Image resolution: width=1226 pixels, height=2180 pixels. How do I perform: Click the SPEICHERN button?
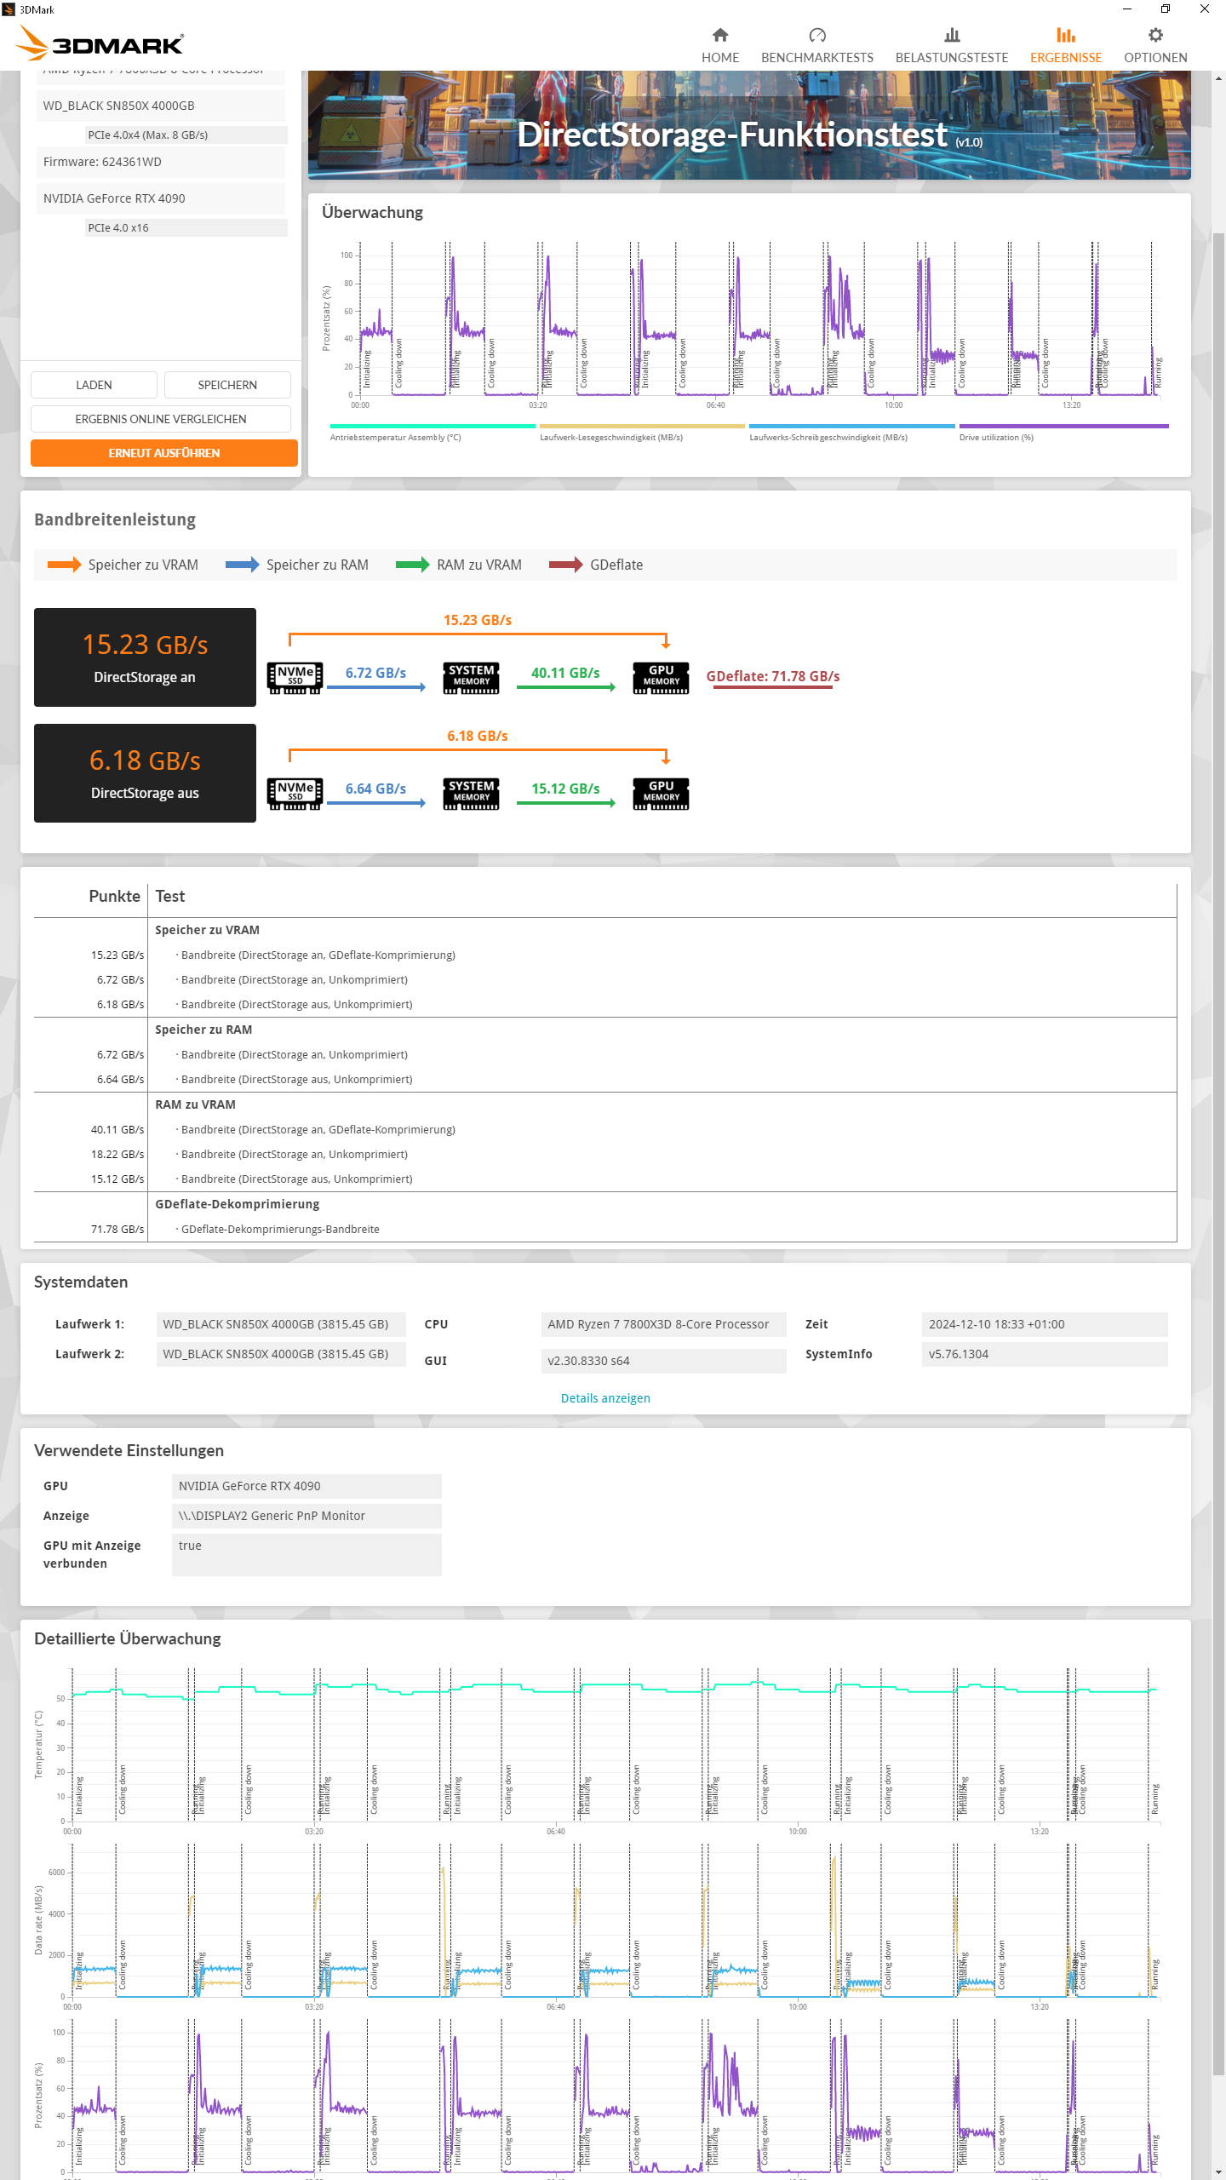(227, 385)
